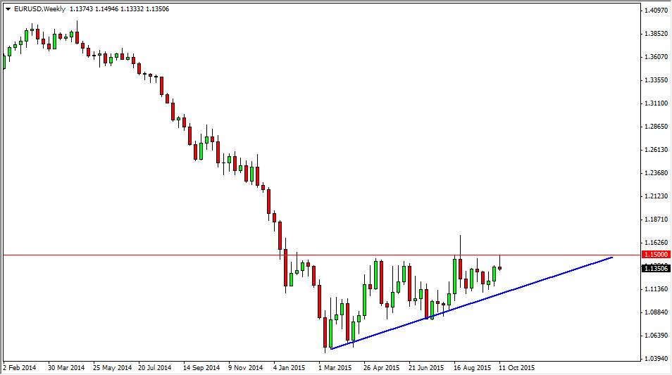Click the 16 Aug 2015 date label
Screen dimensions: 672x375
coord(472,368)
